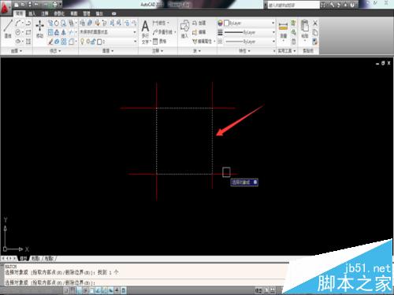Click the Match Properties icon in clipboard panel
Viewport: 394px width, 295px height.
pos(315,42)
